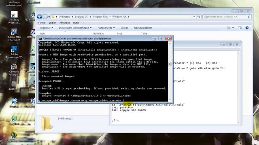The height and width of the screenshot is (145, 259).
Task: Sort by the Type column header
Action: [120, 33]
